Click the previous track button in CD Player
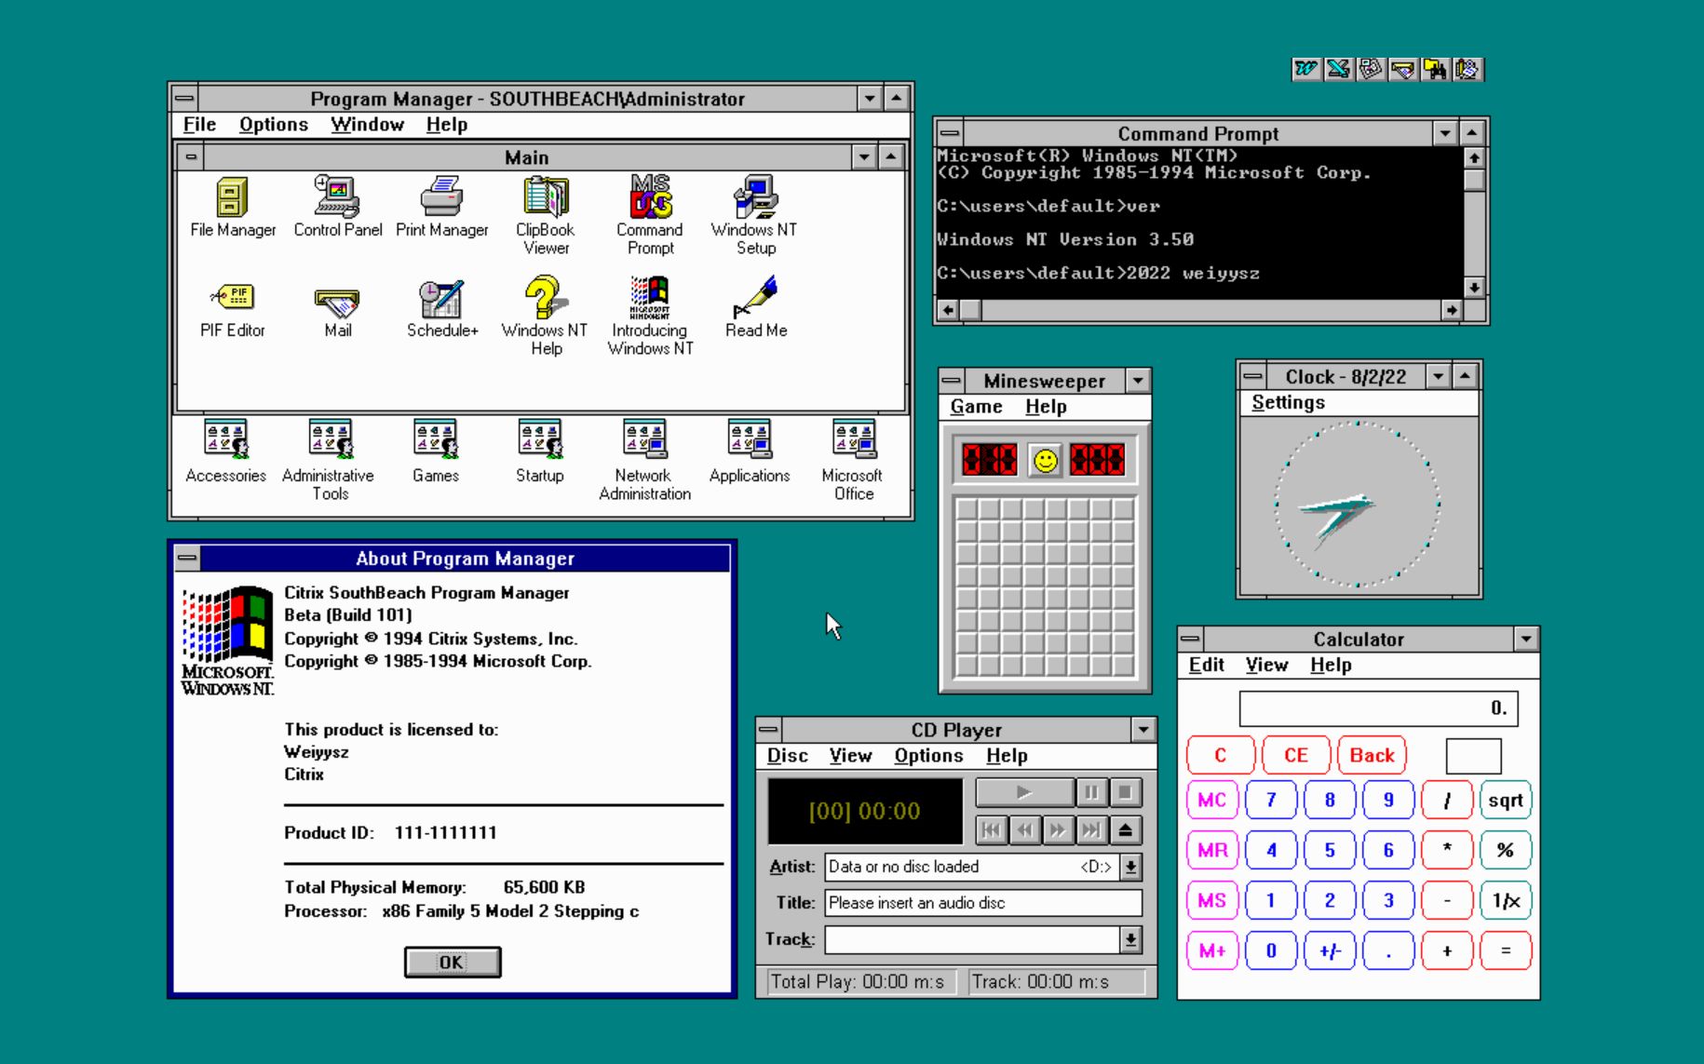This screenshot has height=1064, width=1704. coord(991,829)
